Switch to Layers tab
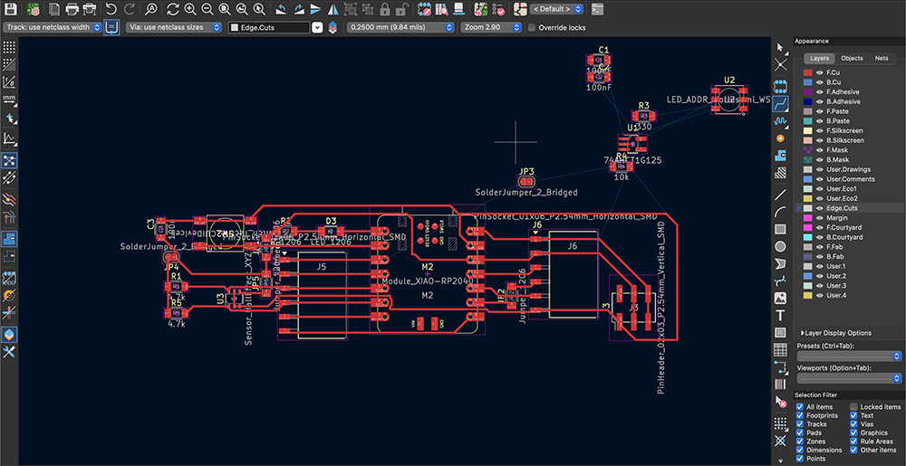906x466 pixels. [819, 58]
